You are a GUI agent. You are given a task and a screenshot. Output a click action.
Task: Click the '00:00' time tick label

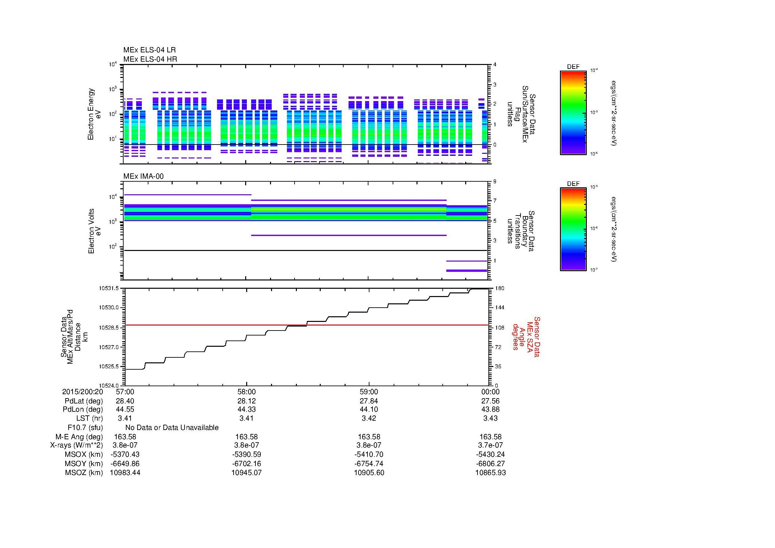pos(490,392)
